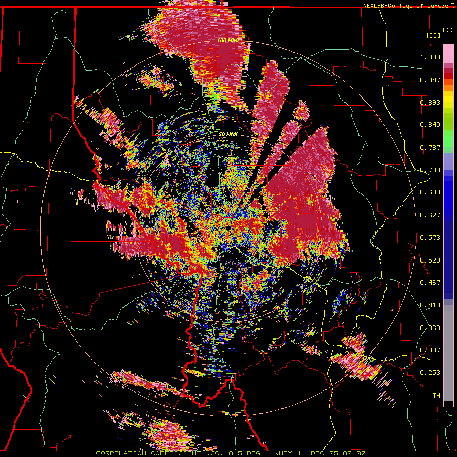Click the Correlation Coefficient KMSX caption at bottom

(231, 453)
